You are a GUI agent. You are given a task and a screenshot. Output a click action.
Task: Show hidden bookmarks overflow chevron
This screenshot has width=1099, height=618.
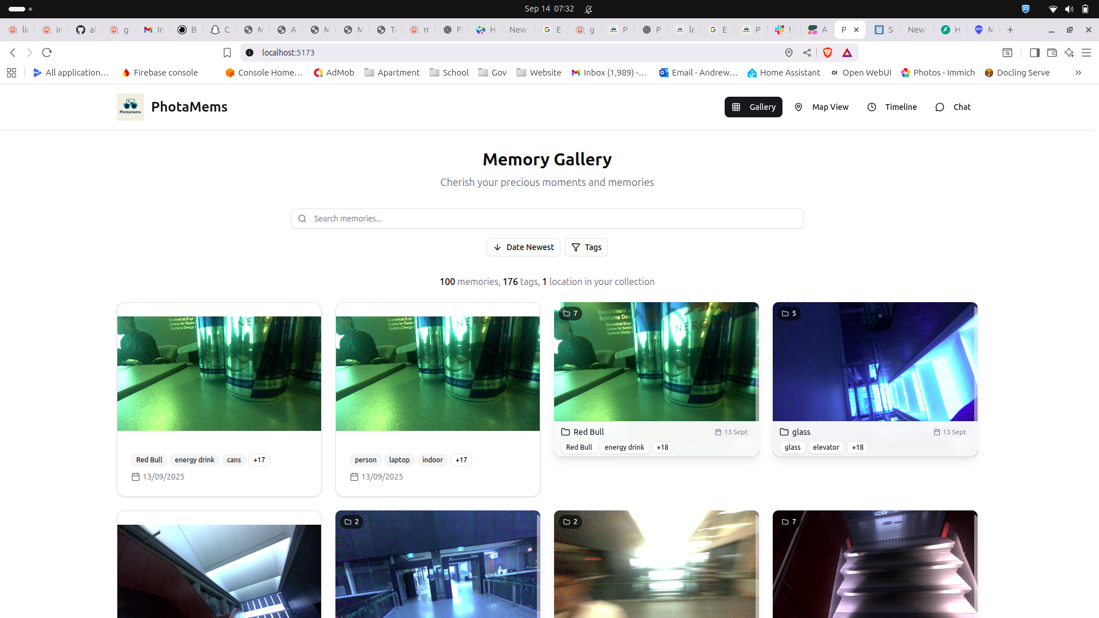pyautogui.click(x=1078, y=73)
